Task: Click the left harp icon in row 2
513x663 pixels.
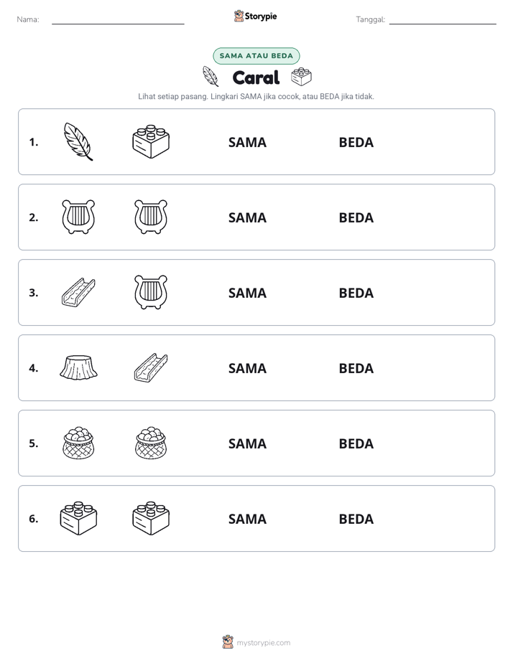Action: (x=78, y=217)
